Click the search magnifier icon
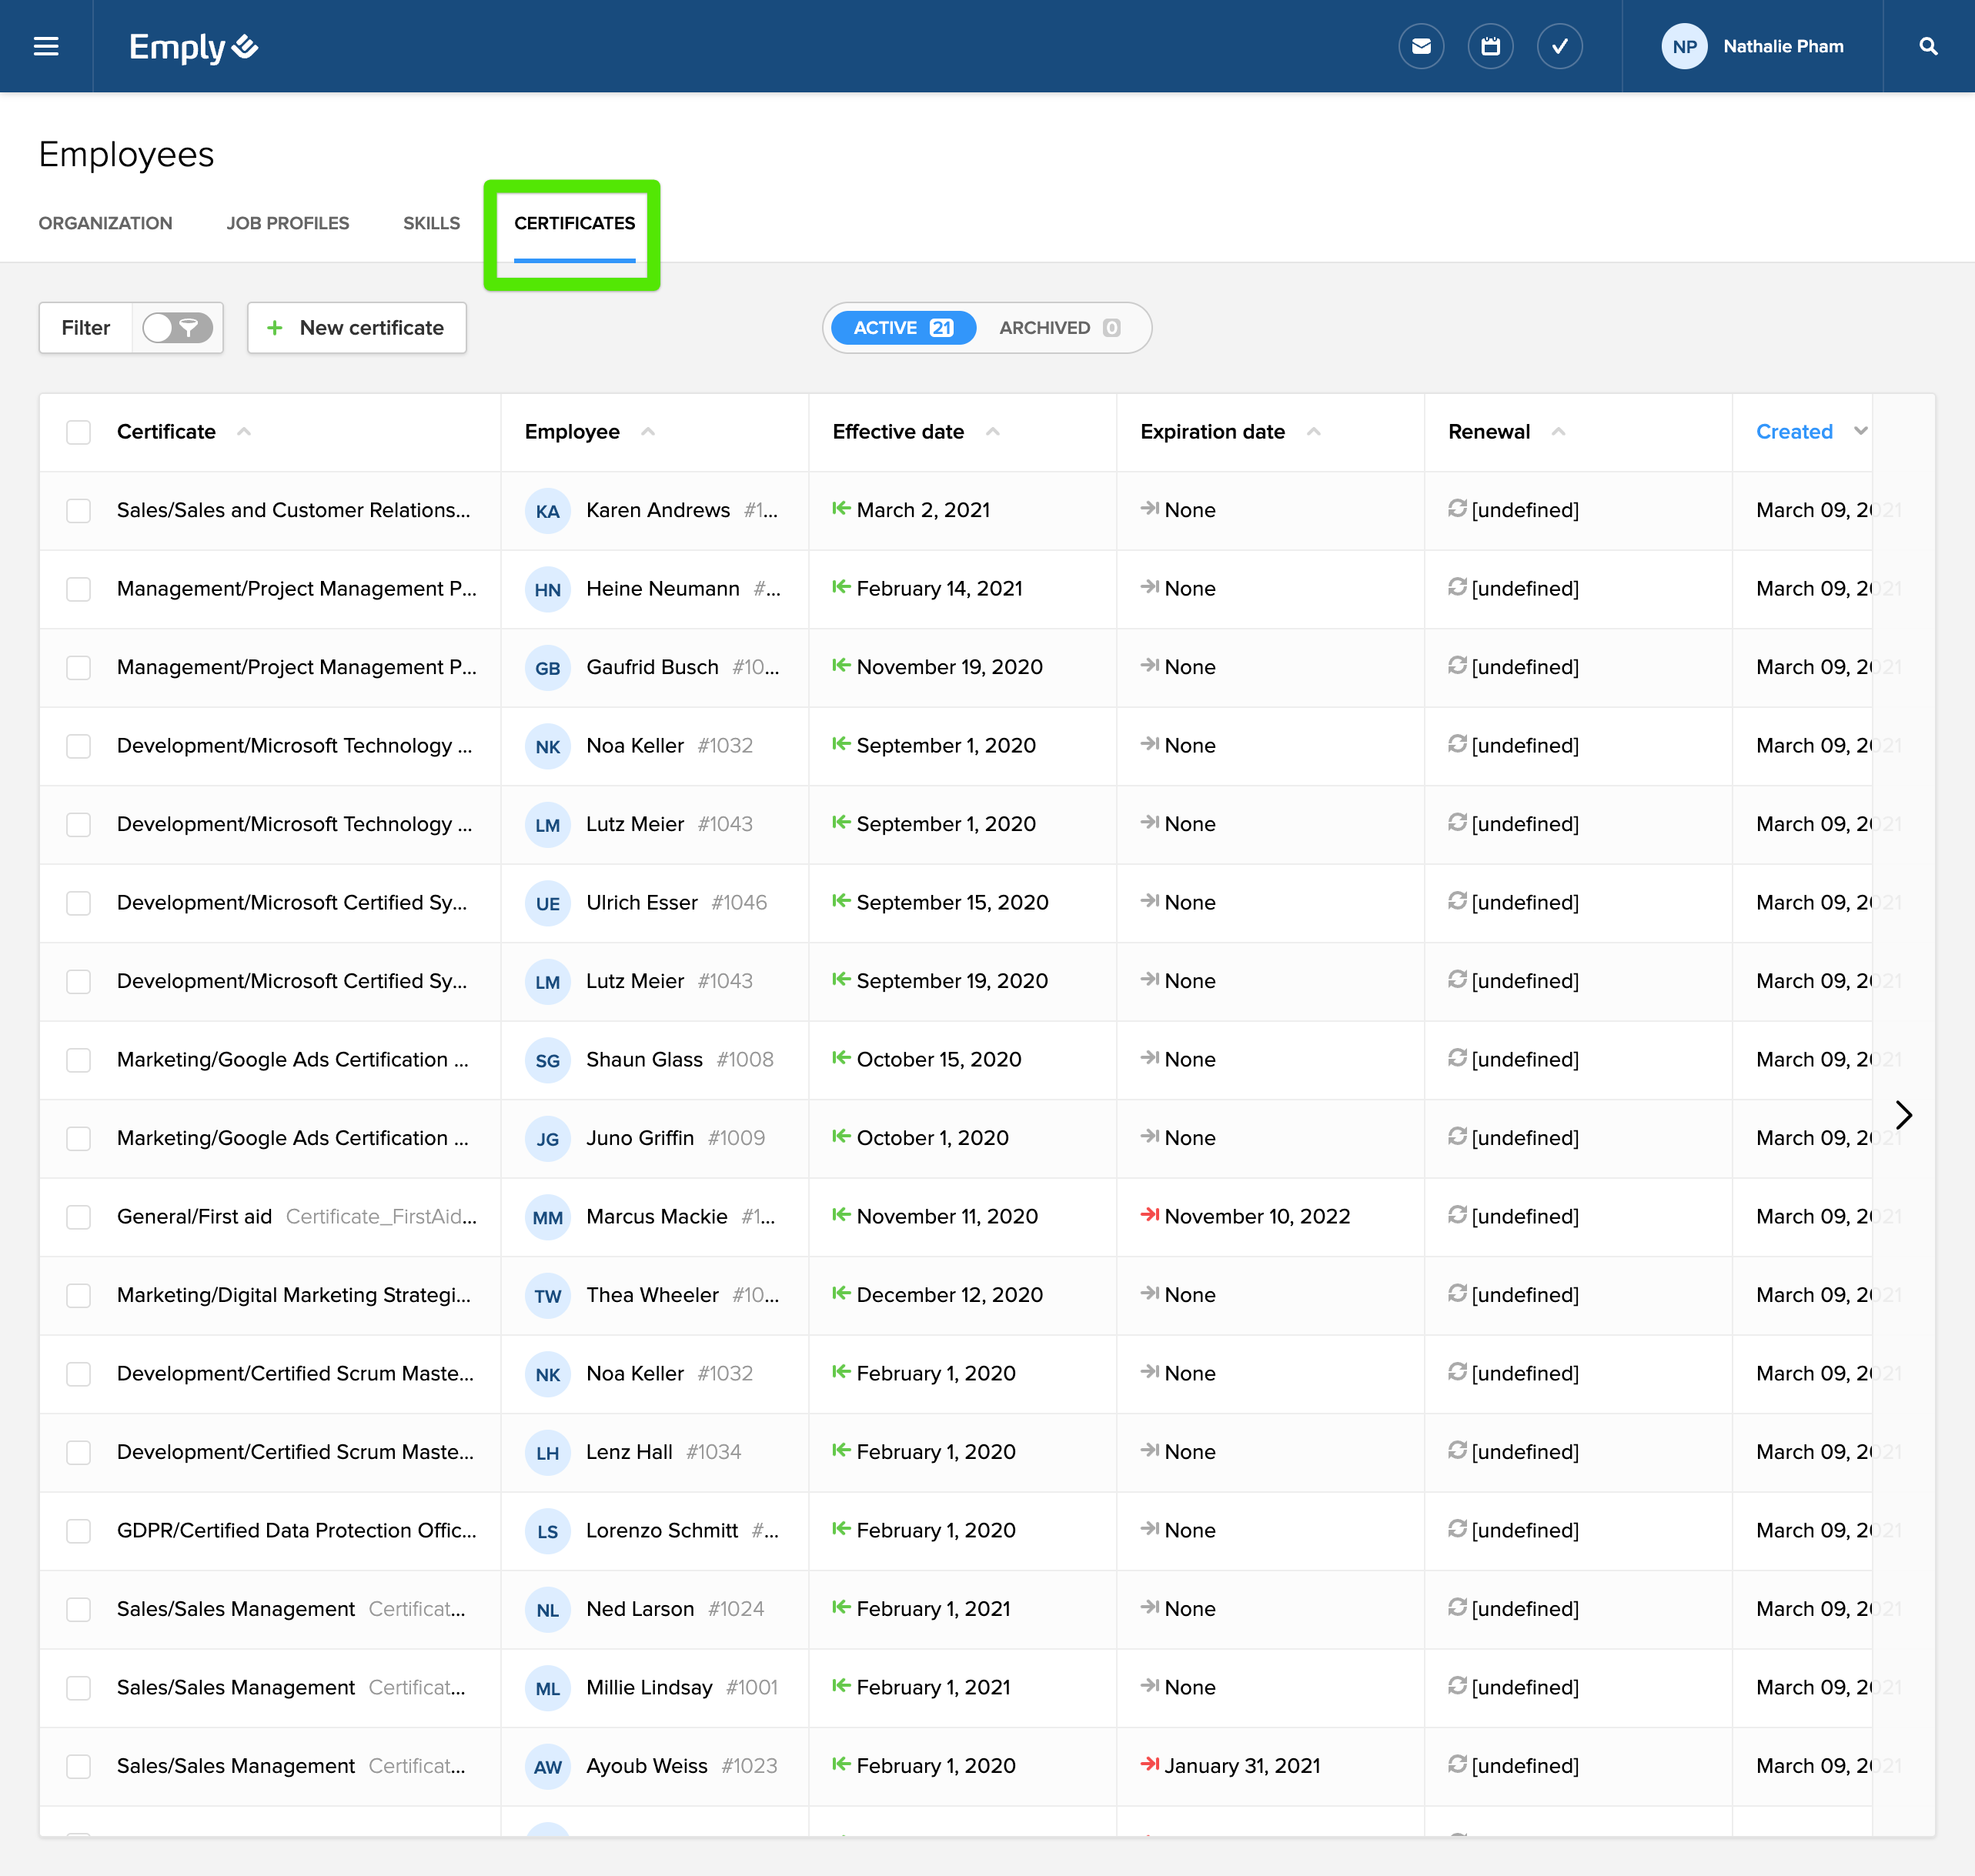This screenshot has width=1975, height=1876. 1928,46
